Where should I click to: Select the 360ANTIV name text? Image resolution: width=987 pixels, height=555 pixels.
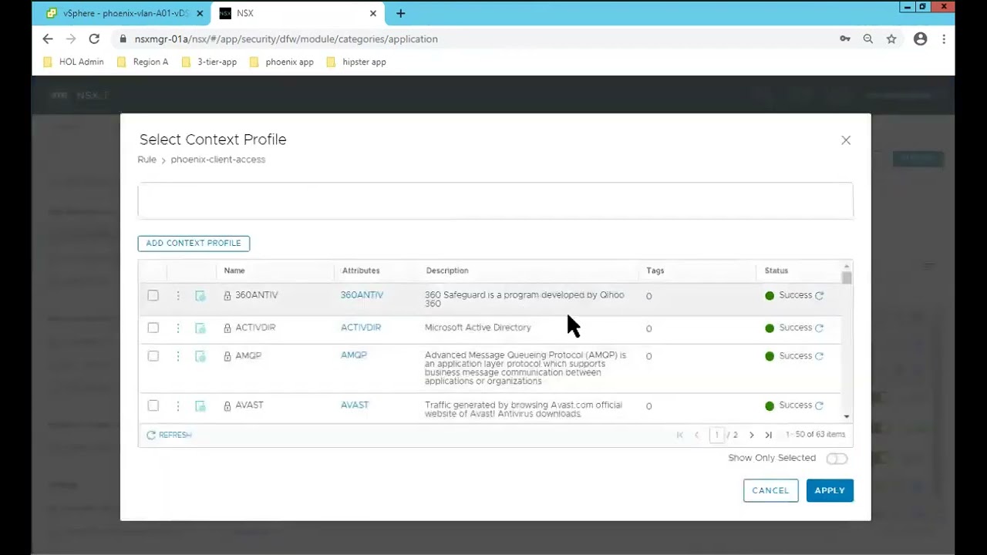(x=257, y=295)
